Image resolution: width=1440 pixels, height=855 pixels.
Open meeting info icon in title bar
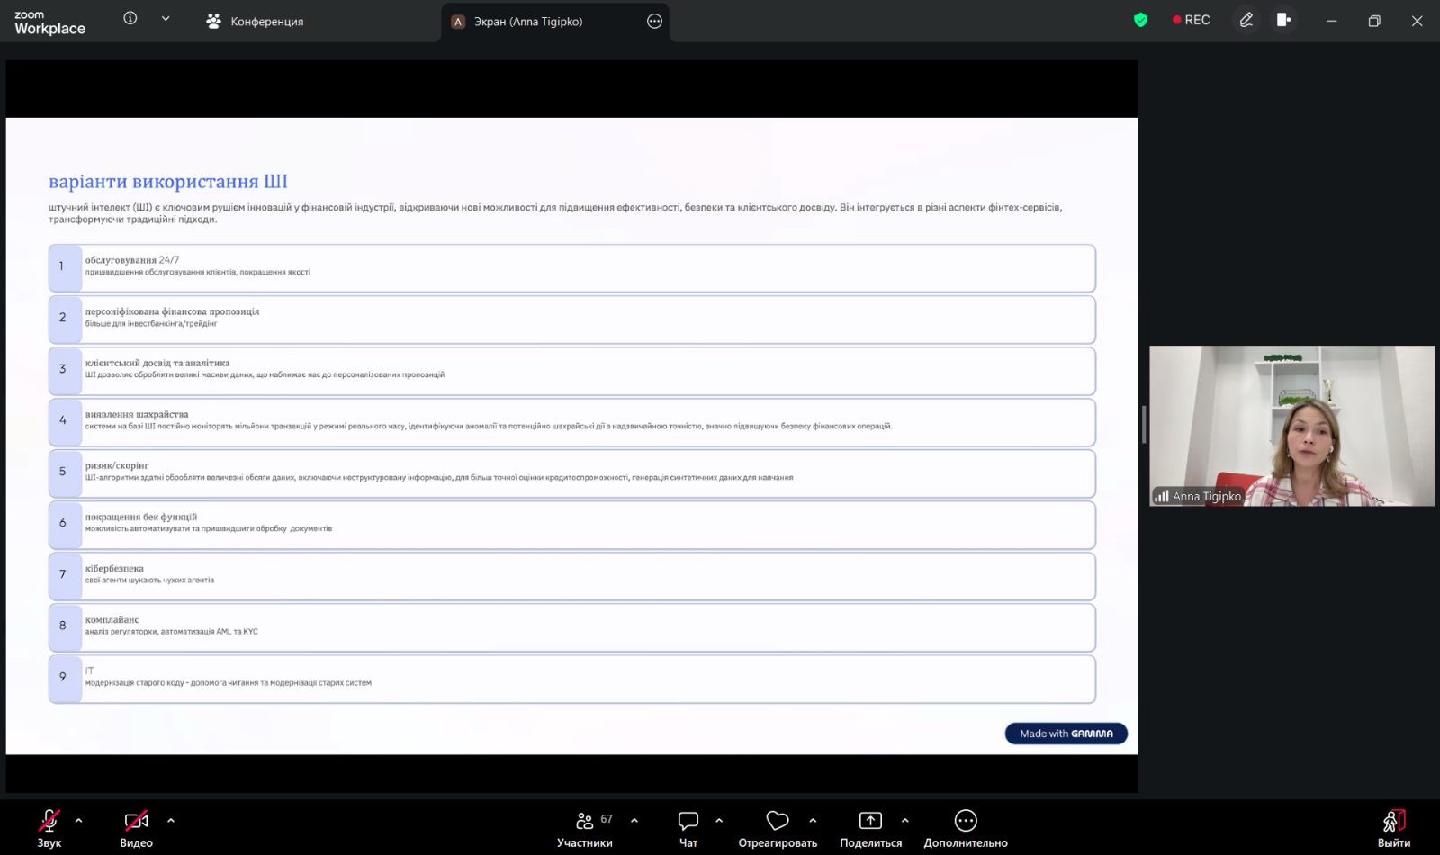coord(130,19)
